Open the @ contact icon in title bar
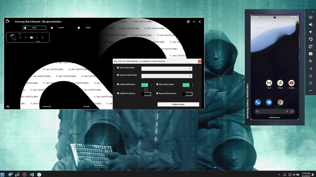The width and height of the screenshot is (316, 177). [188, 22]
